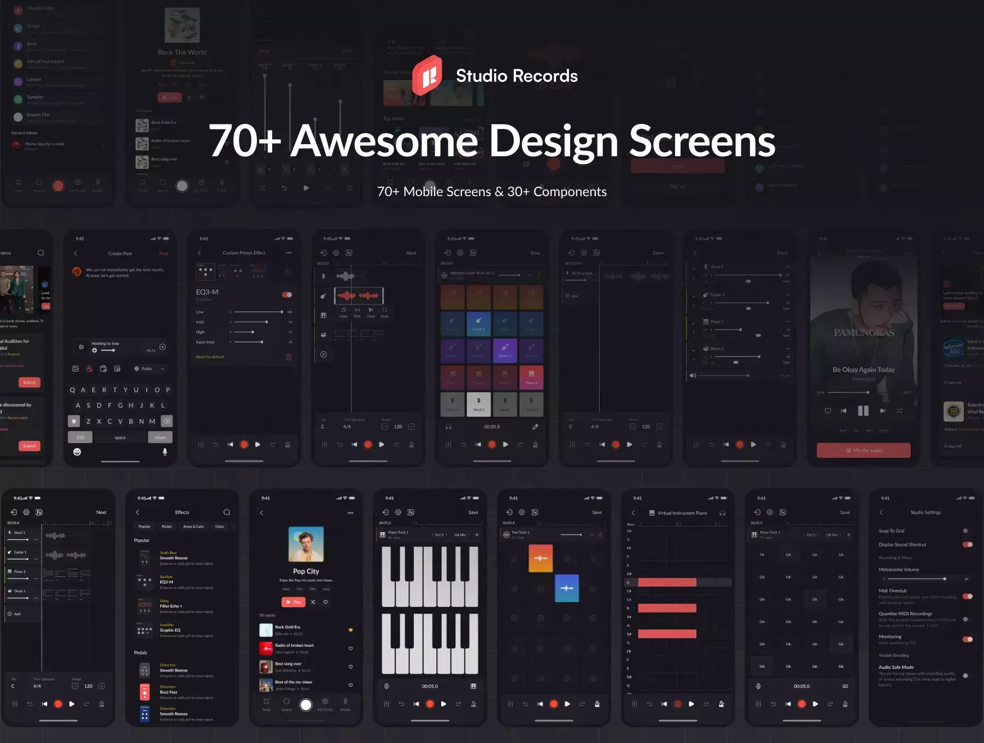Tap headphones icon in Virtual Instrument Piano header
This screenshot has width=984, height=743.
[722, 513]
